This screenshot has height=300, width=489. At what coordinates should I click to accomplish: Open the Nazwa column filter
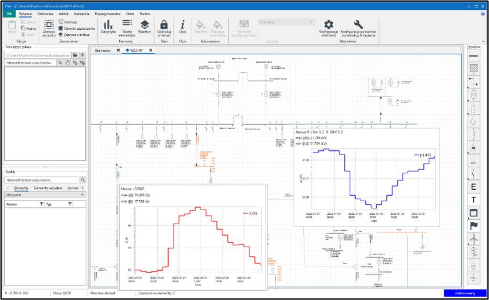coord(42,204)
